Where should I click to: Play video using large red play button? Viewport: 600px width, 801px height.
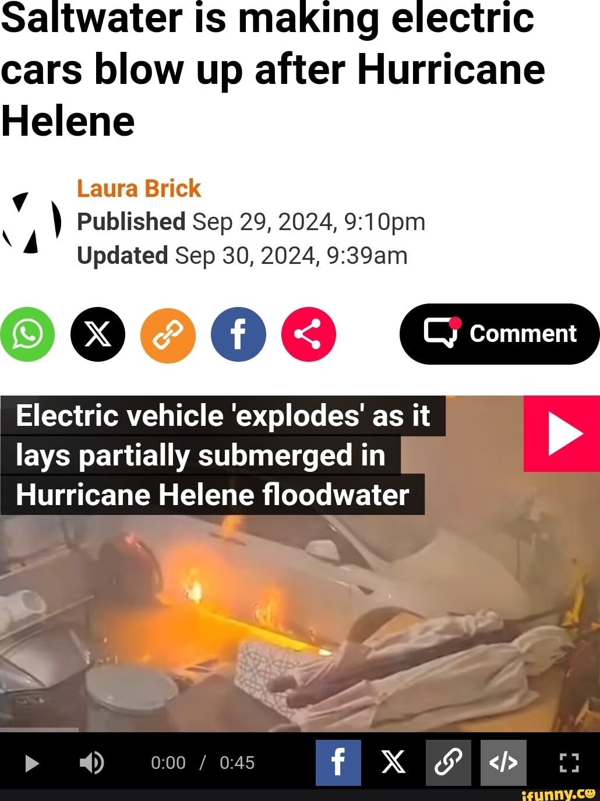(562, 434)
